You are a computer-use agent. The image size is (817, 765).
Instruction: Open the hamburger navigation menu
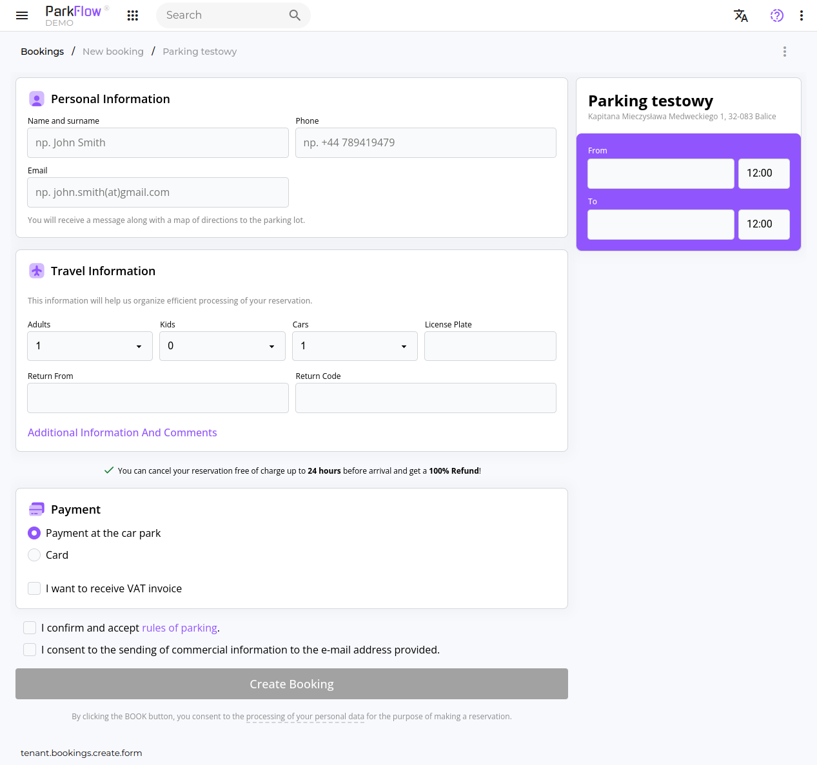pos(22,15)
